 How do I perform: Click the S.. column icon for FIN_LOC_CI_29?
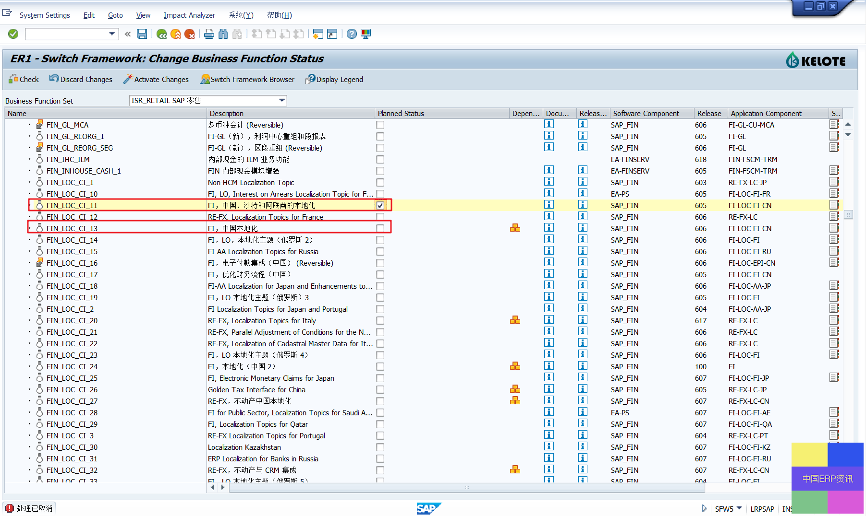(834, 423)
